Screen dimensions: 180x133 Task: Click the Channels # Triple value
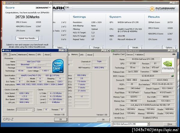pos(99,62)
